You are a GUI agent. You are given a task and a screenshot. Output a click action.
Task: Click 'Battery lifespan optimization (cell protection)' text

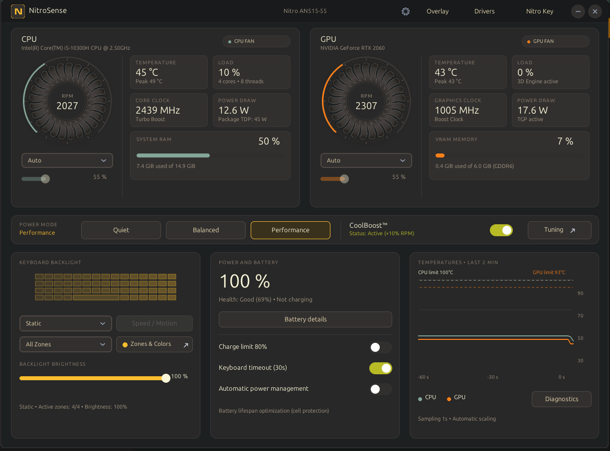pyautogui.click(x=274, y=411)
